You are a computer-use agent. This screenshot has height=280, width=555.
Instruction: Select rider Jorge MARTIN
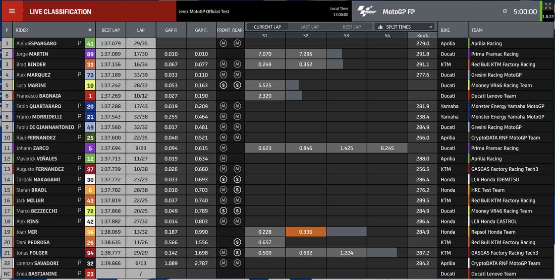pyautogui.click(x=32, y=54)
